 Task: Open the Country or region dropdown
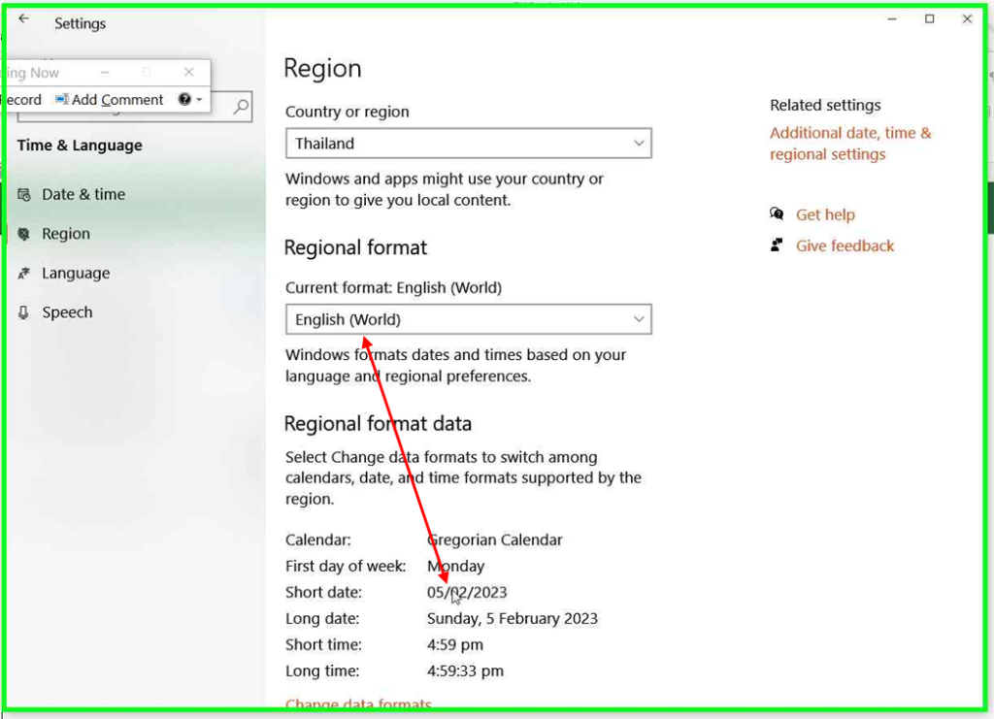(x=468, y=144)
